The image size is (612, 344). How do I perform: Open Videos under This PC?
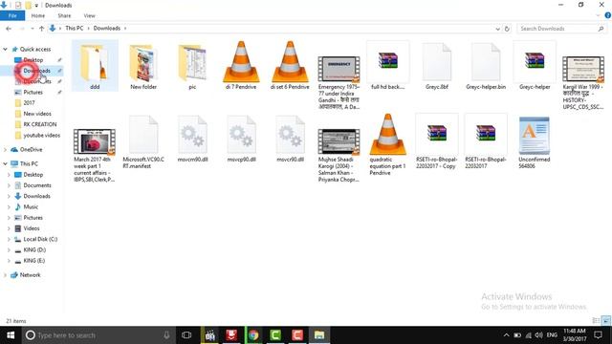[32, 228]
